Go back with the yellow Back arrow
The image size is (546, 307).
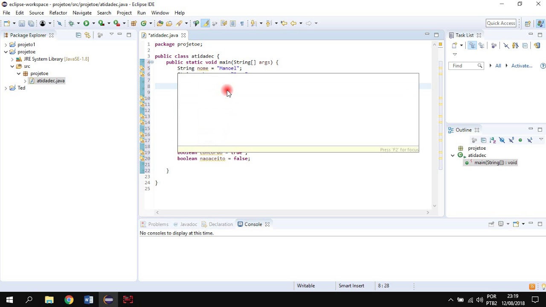[293, 23]
